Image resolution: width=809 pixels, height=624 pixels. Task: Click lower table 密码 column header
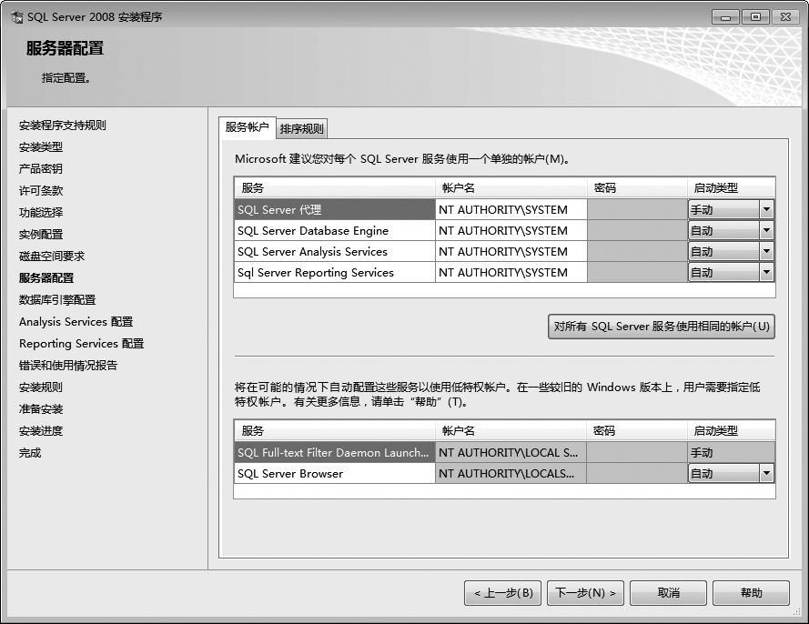click(637, 430)
